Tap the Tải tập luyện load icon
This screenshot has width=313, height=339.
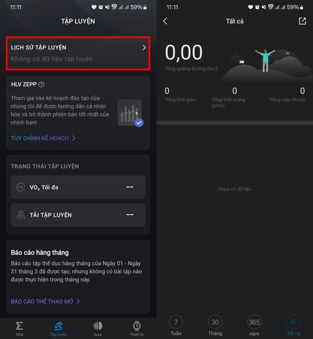[20, 215]
